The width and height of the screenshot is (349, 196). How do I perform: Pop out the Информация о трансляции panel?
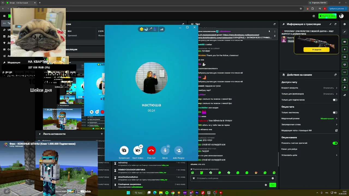pos(335,24)
